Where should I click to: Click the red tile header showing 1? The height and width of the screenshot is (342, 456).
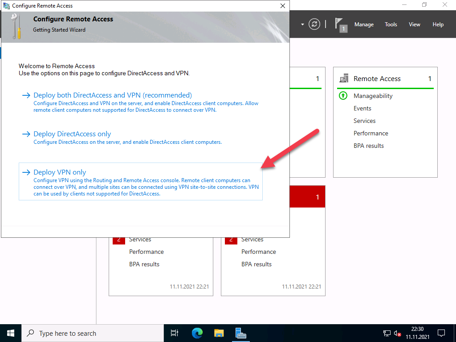pyautogui.click(x=307, y=196)
